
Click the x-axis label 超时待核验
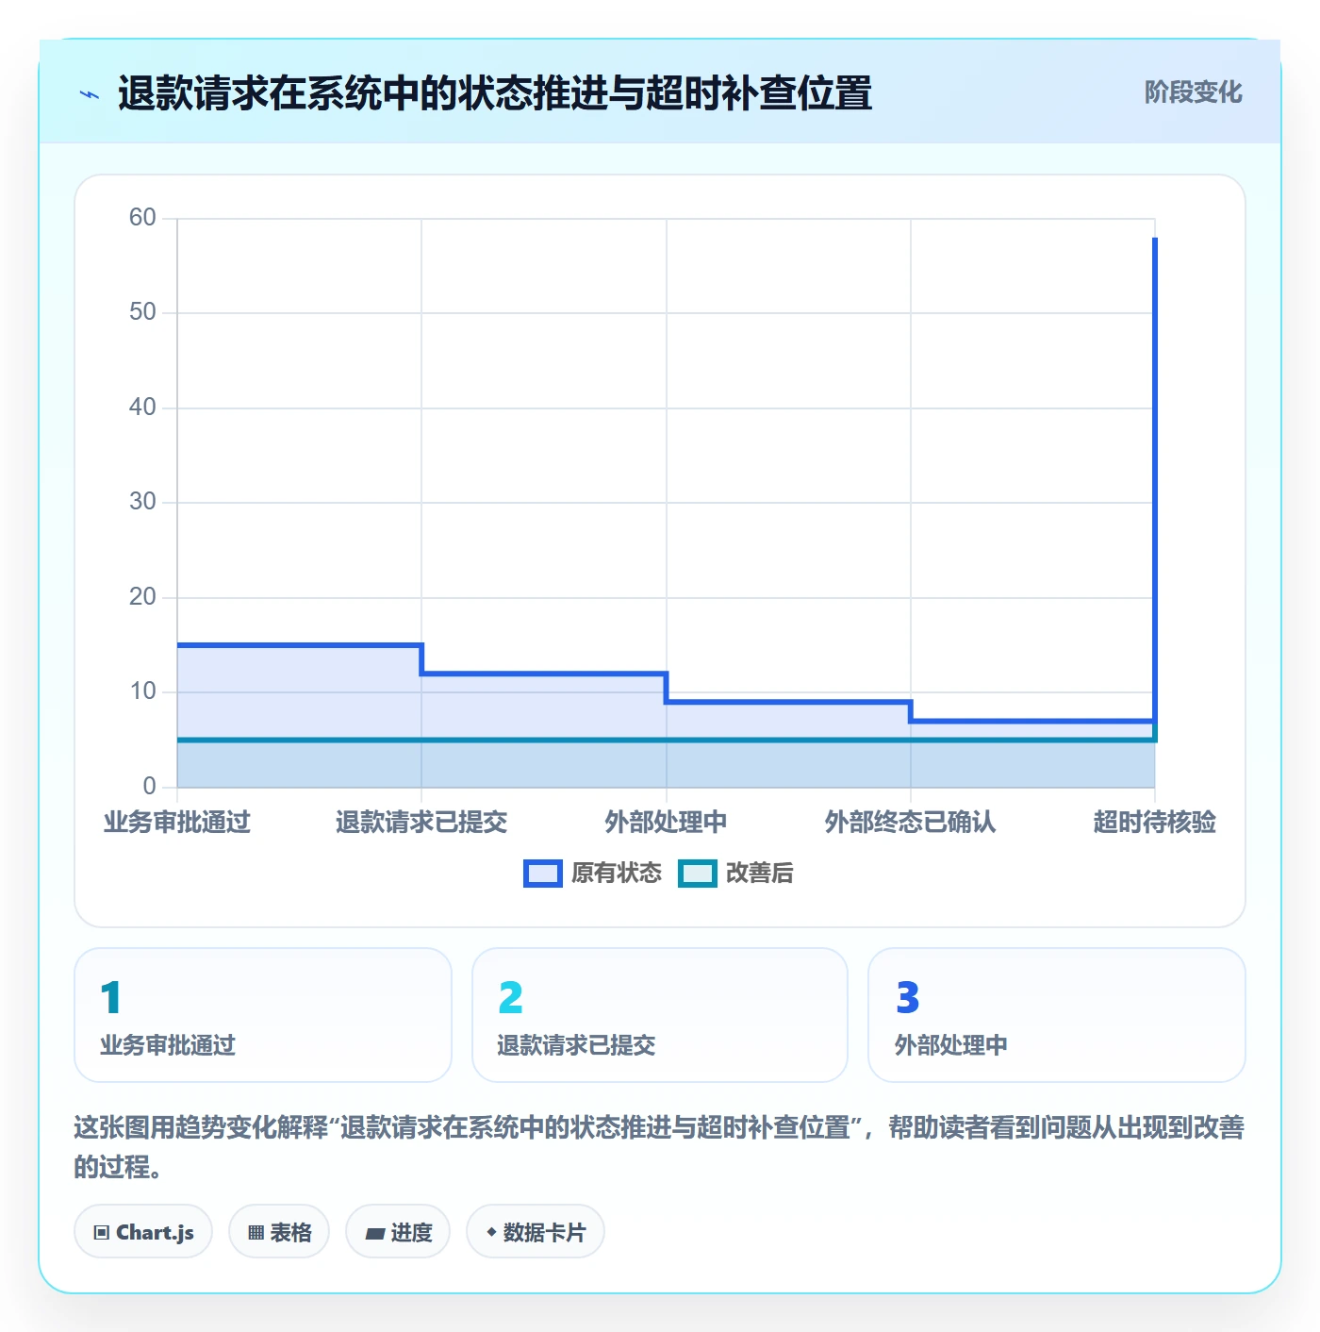[x=1154, y=823]
